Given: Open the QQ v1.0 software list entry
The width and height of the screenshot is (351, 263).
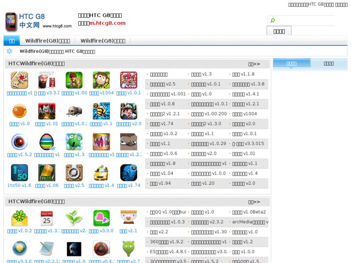Looking at the screenshot, I should pyautogui.click(x=168, y=212).
